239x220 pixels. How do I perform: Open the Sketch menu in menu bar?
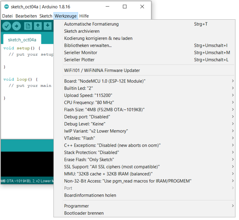pyautogui.click(x=46, y=16)
